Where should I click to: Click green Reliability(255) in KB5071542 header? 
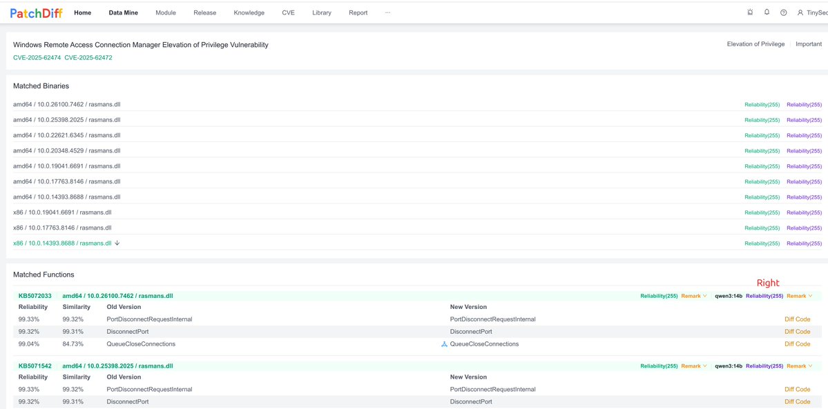coord(659,366)
